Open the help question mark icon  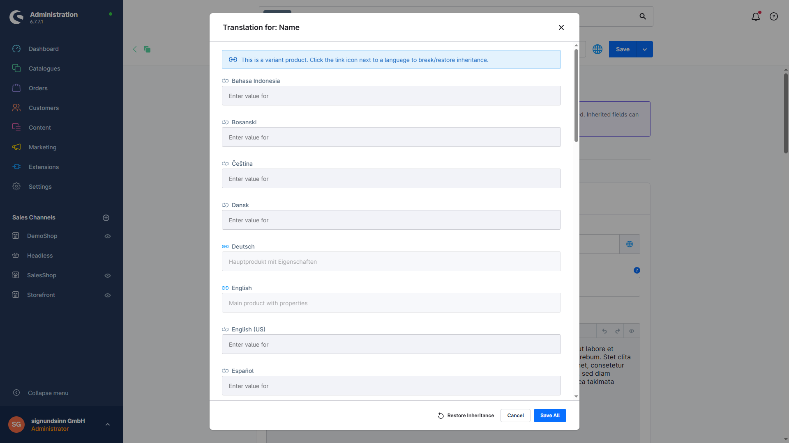pos(774,16)
